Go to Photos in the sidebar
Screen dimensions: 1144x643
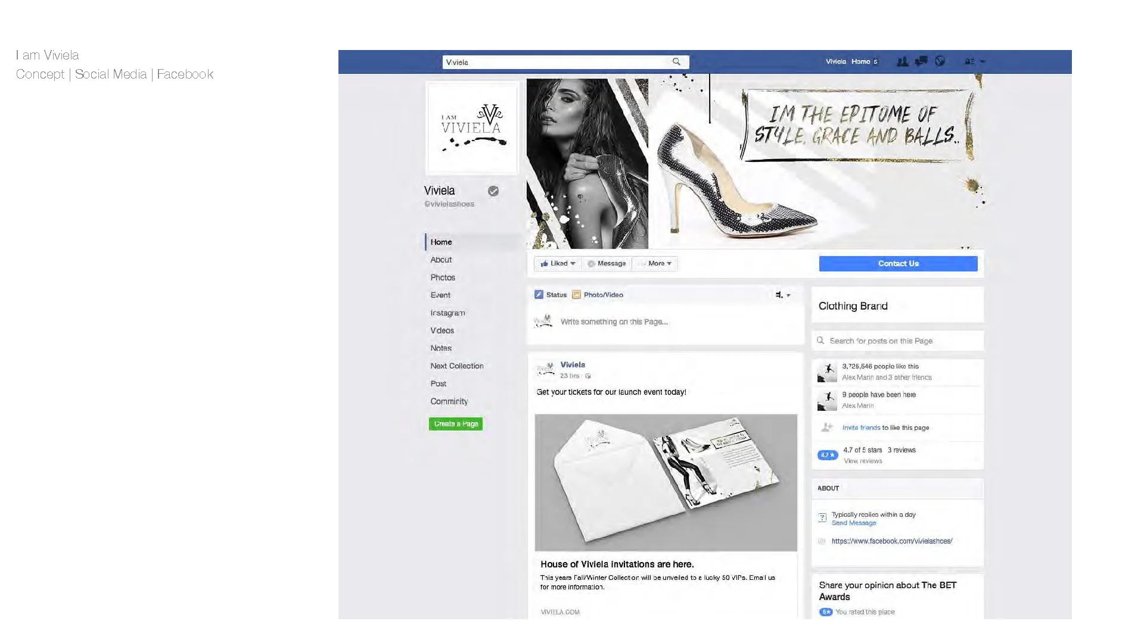coord(443,277)
